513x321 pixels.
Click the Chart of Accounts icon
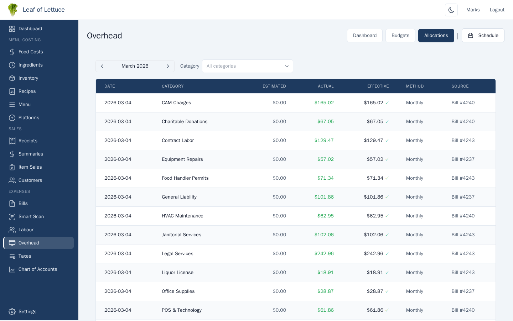pyautogui.click(x=12, y=269)
